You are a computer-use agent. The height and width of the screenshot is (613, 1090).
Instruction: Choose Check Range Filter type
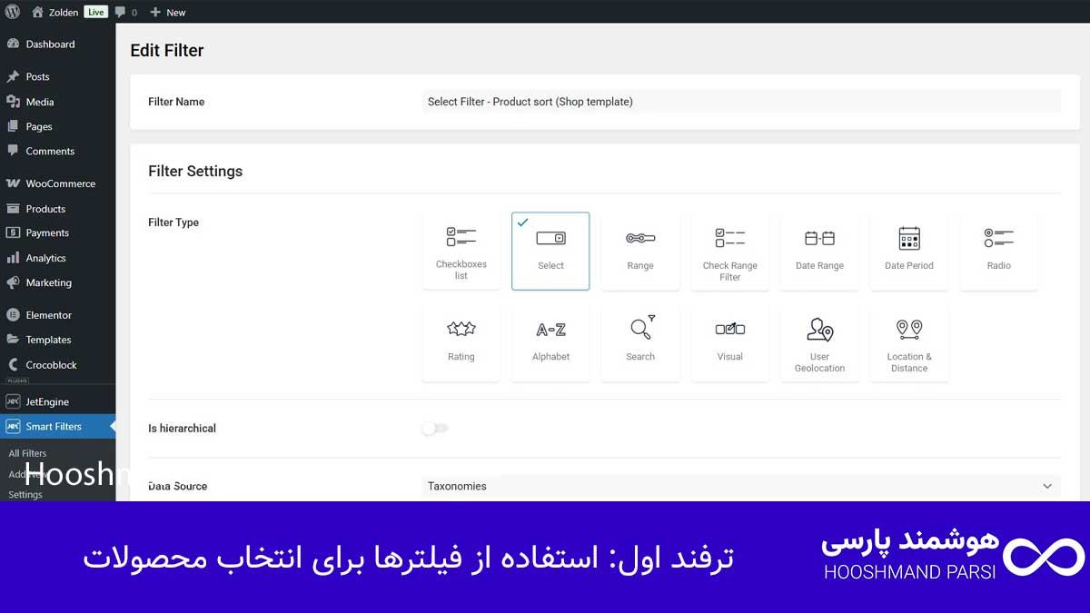730,251
